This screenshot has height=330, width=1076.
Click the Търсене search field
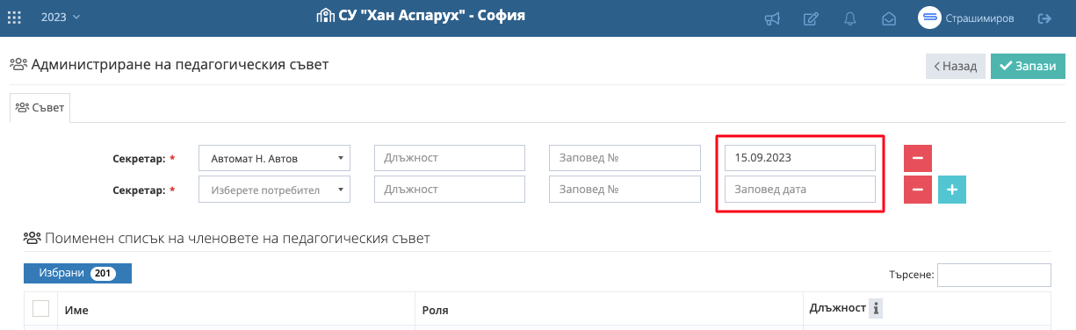(994, 275)
